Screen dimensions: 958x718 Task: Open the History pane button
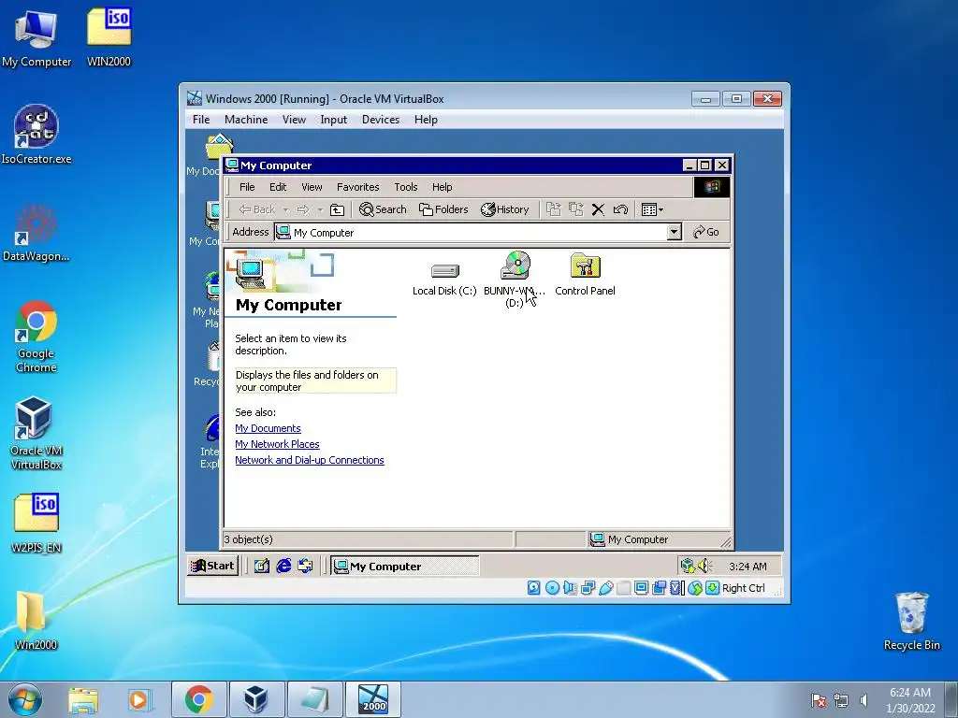(x=504, y=209)
